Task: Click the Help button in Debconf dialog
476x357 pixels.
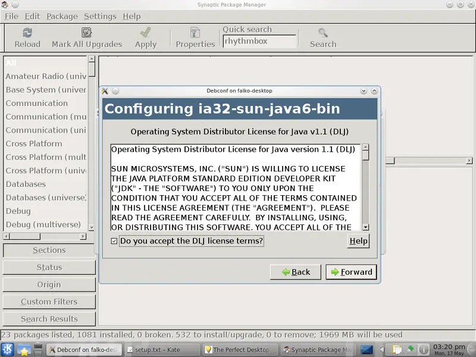Action: coord(358,241)
